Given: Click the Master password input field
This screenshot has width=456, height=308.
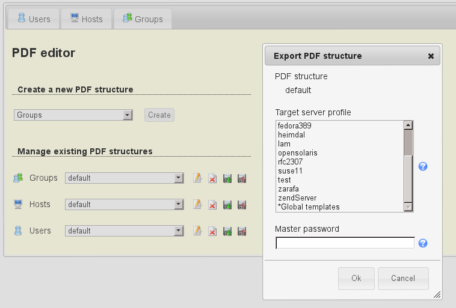Looking at the screenshot, I should (345, 243).
